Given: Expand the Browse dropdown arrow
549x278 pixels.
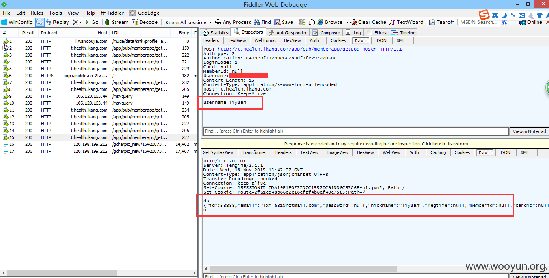Looking at the screenshot, I should coord(346,22).
